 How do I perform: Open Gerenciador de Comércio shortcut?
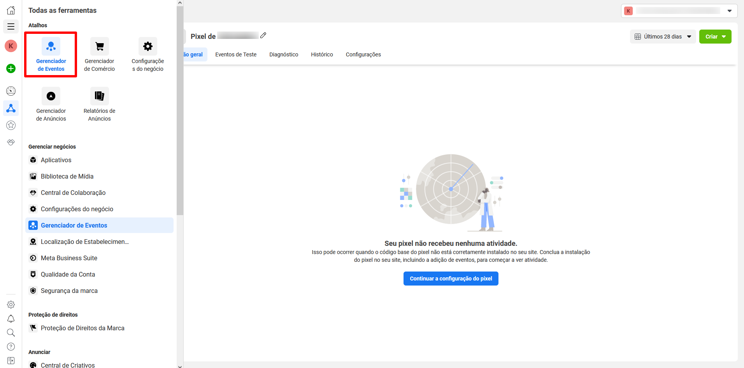pos(99,55)
